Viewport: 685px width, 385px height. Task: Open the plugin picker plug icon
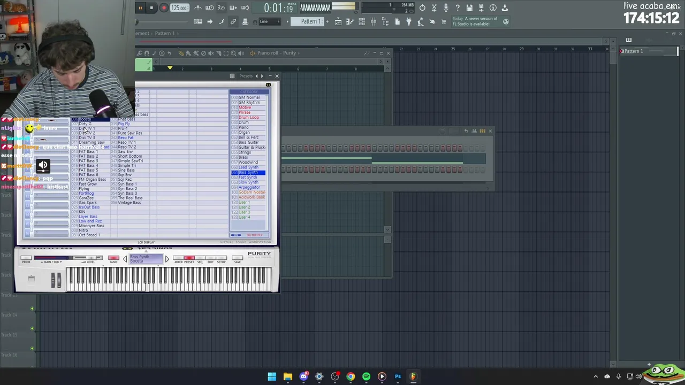coord(409,22)
